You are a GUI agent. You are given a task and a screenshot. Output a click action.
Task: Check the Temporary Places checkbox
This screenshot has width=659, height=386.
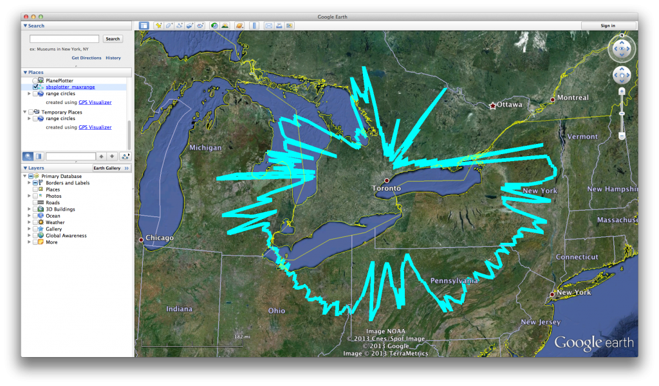(x=31, y=112)
